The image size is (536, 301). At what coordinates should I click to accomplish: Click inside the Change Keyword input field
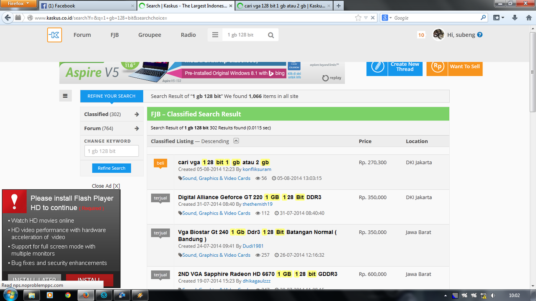pos(111,151)
